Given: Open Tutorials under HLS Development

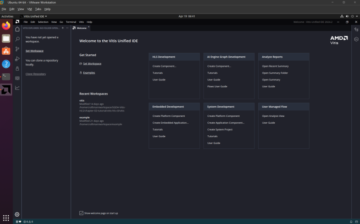Looking at the screenshot, I should [157, 73].
